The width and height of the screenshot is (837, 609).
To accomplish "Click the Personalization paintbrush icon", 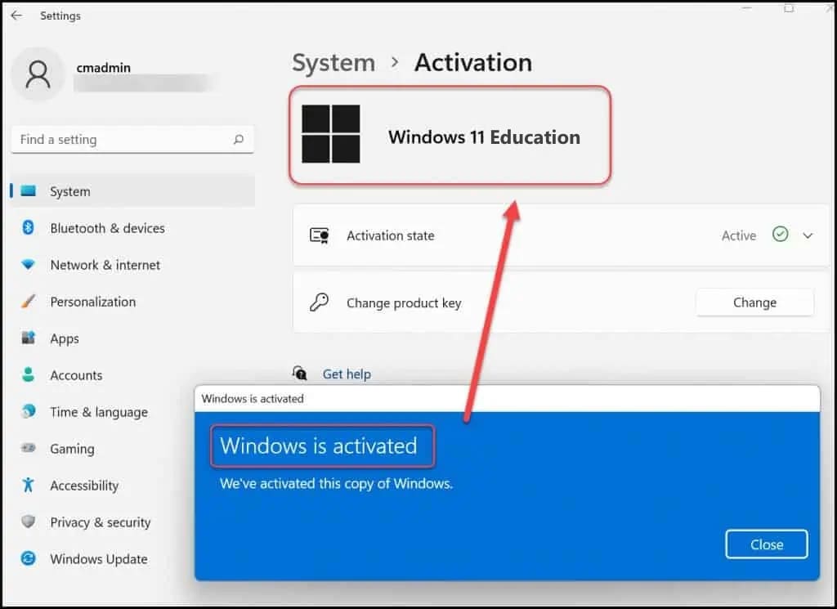I will click(x=29, y=302).
